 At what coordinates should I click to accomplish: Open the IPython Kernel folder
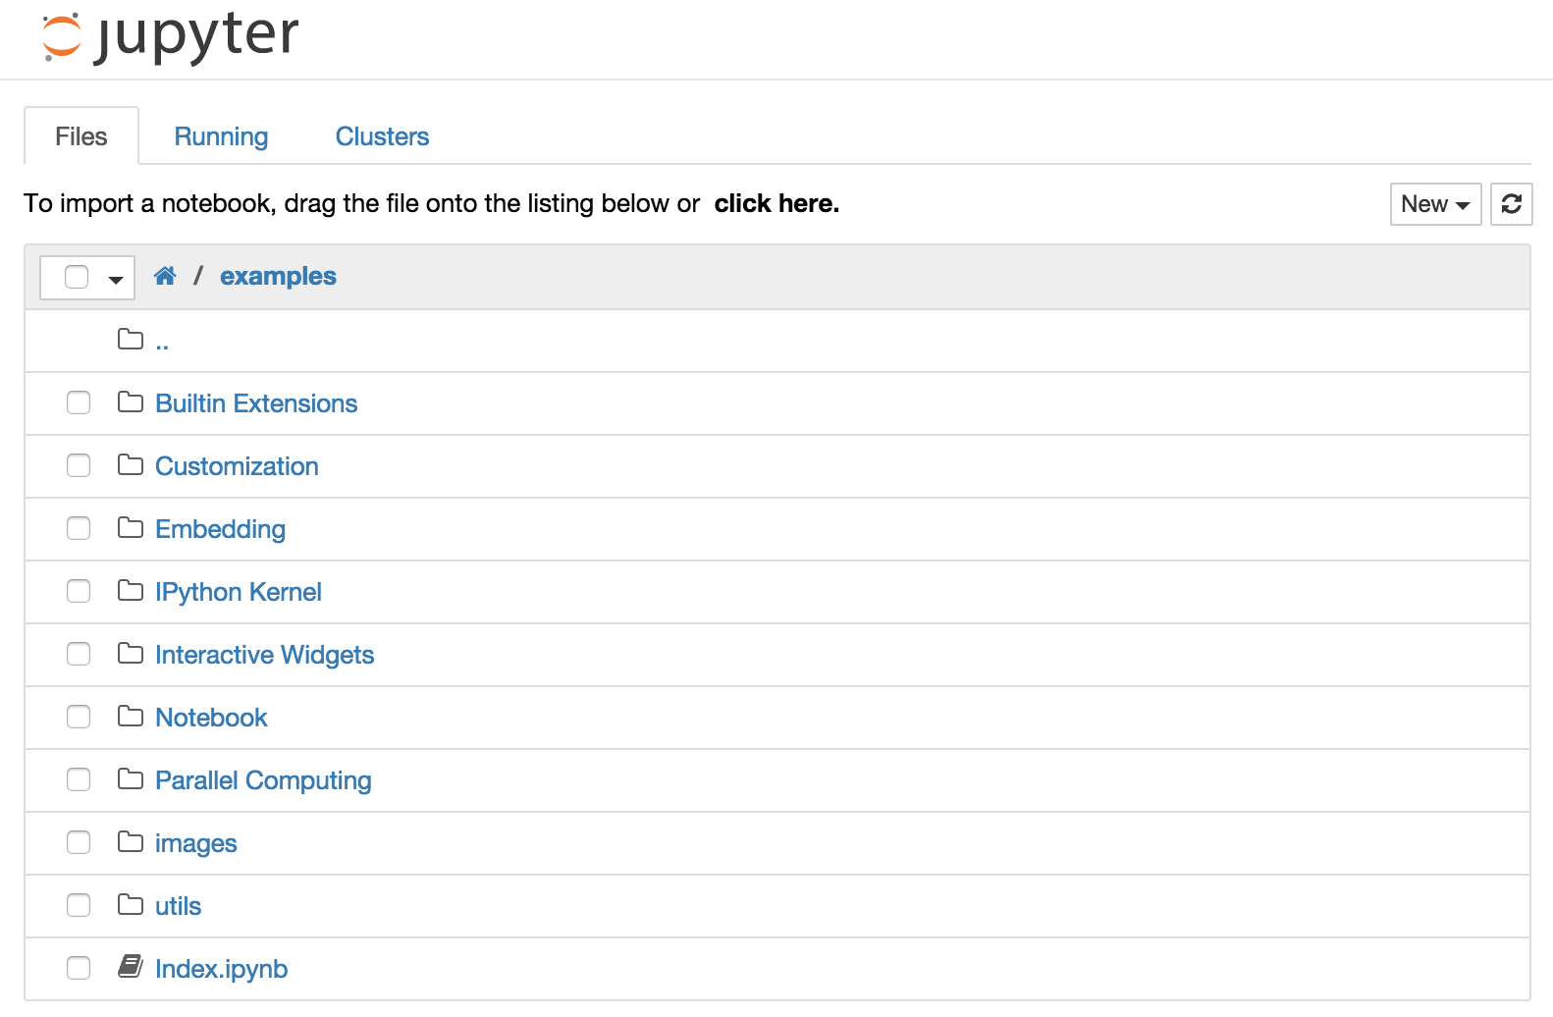[238, 591]
